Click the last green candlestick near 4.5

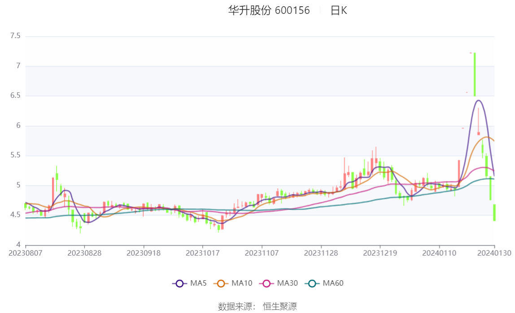(x=494, y=212)
